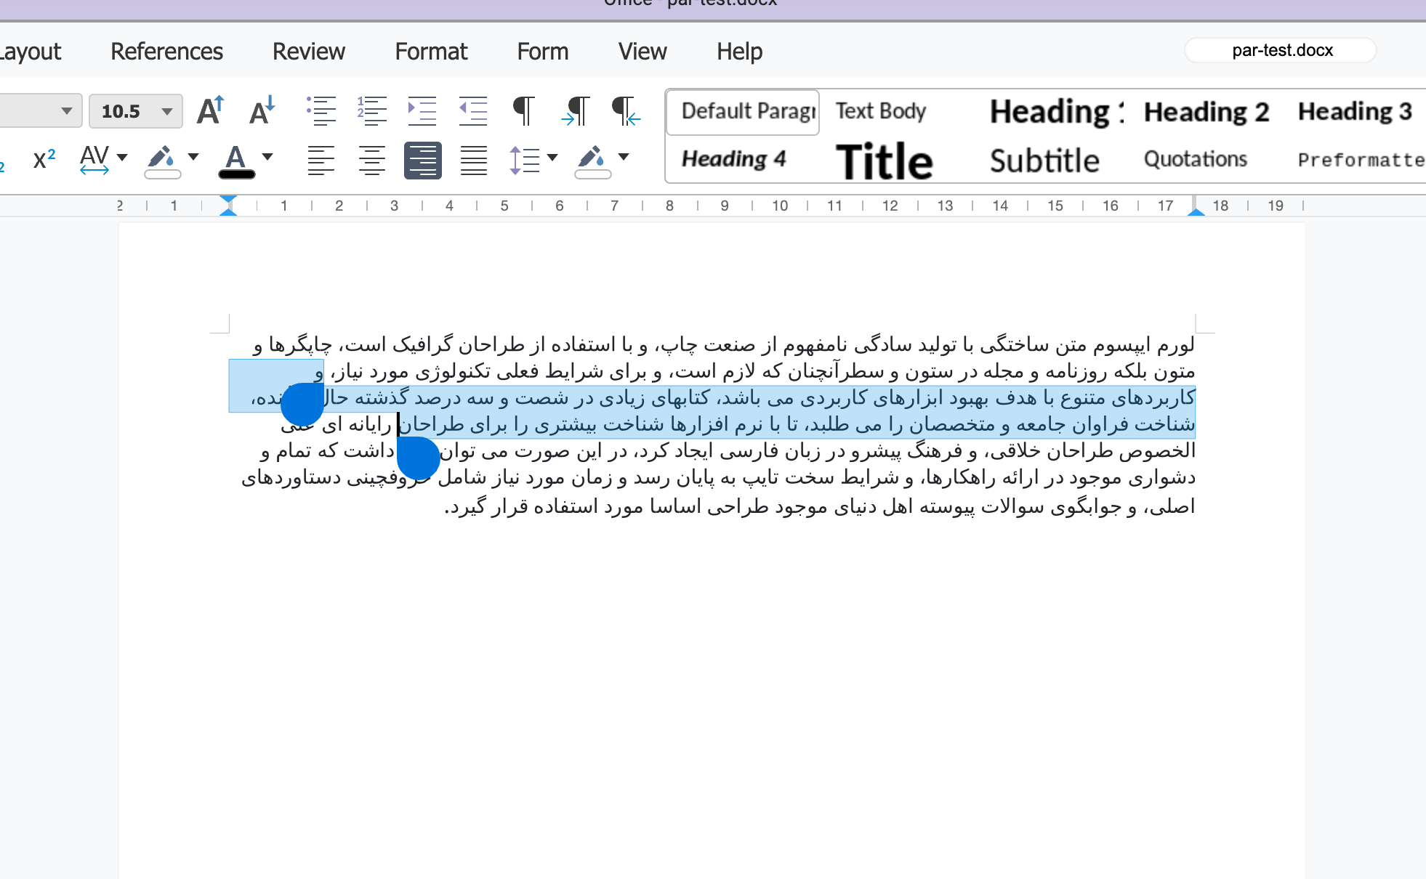Screen dimensions: 1426x879
Task: Set right-to-left paragraph direction
Action: coord(625,111)
